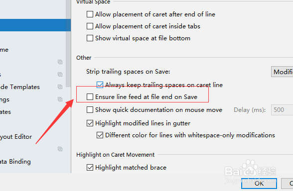Uncheck Always keep trailing spaces on caret line

click(100, 85)
